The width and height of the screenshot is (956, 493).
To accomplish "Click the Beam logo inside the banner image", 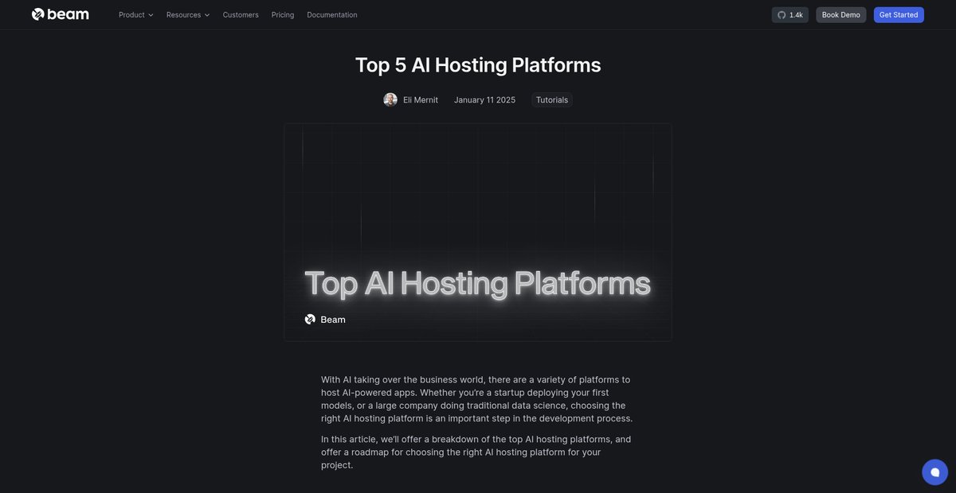I will 325,319.
